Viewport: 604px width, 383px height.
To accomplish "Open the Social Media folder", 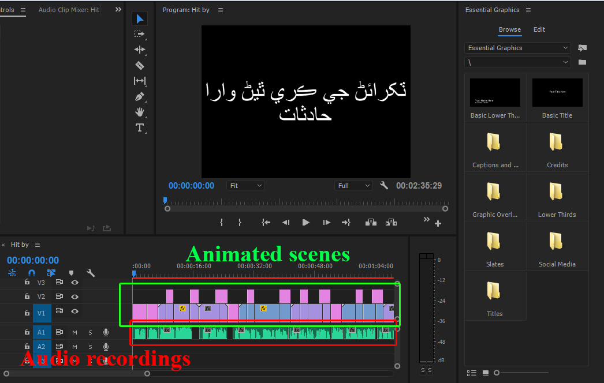I will point(556,241).
